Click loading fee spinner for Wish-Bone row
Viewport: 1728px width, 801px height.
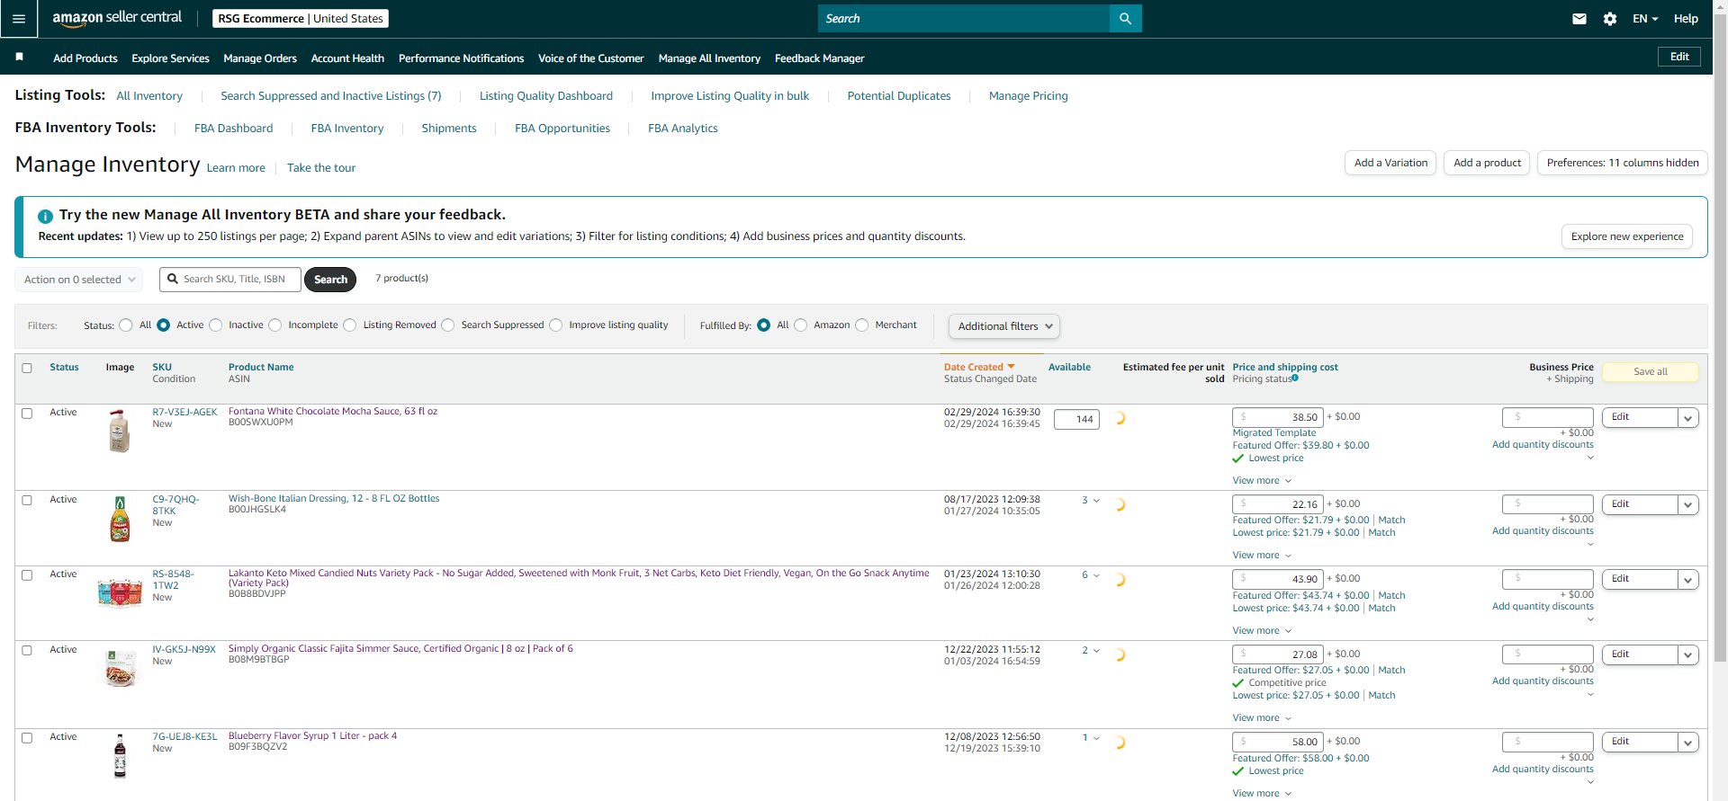pyautogui.click(x=1119, y=505)
